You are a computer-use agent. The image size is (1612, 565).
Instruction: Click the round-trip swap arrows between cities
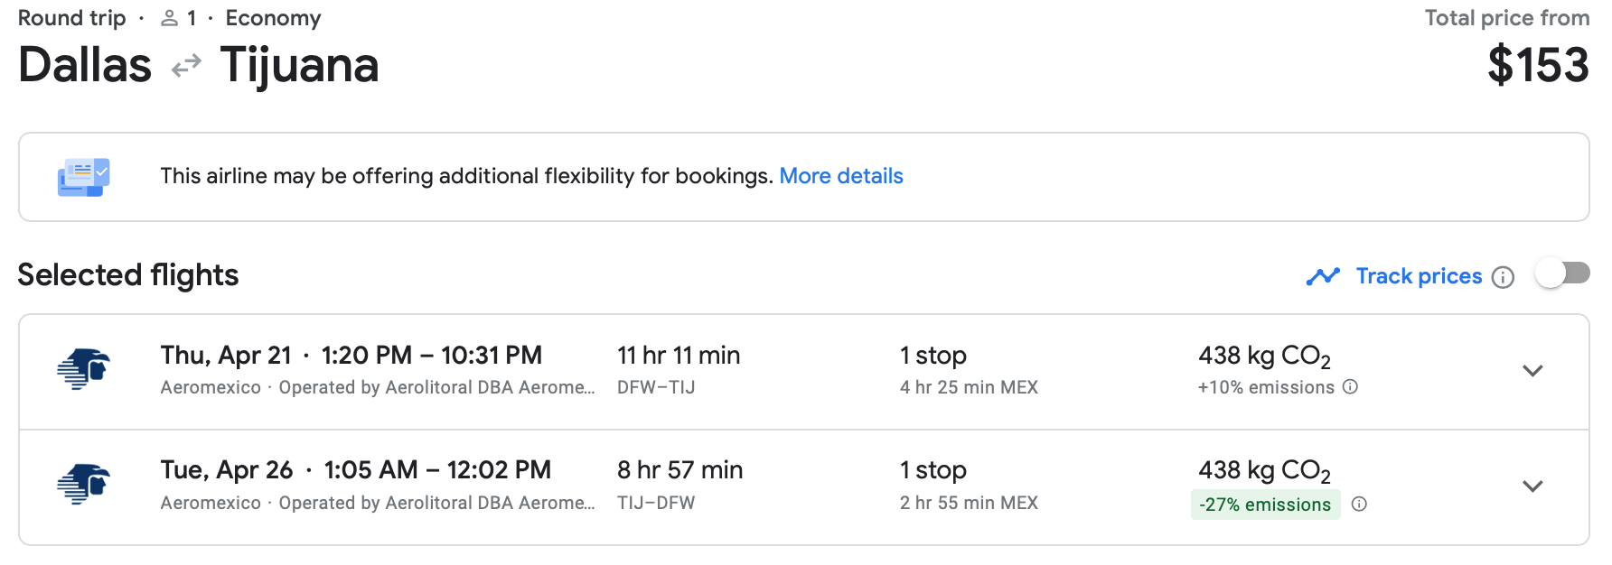tap(186, 66)
